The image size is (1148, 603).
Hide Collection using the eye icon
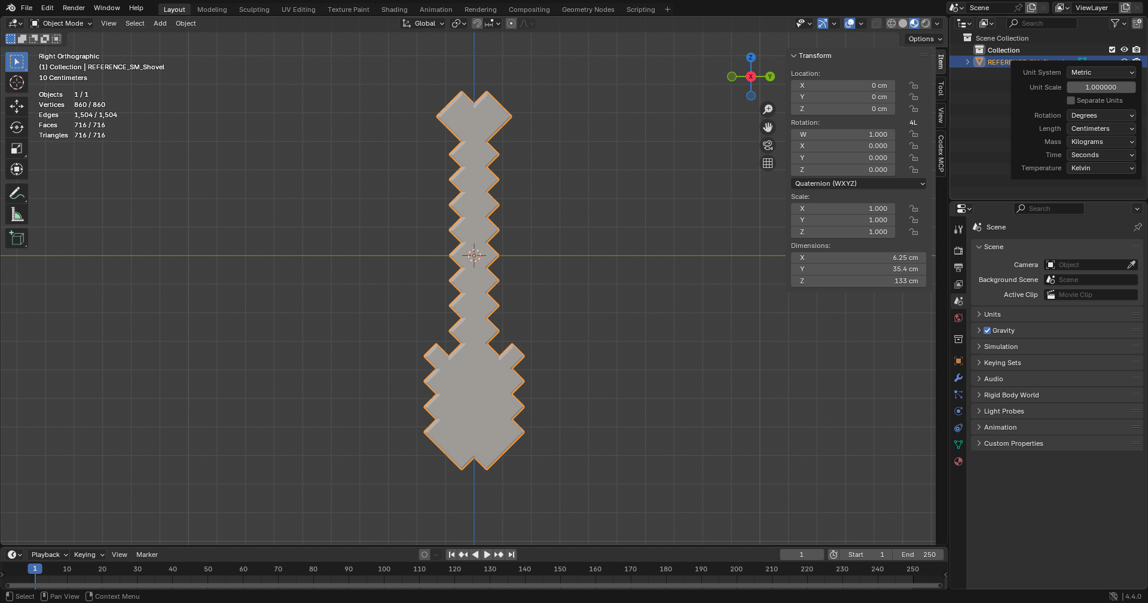[x=1124, y=50]
